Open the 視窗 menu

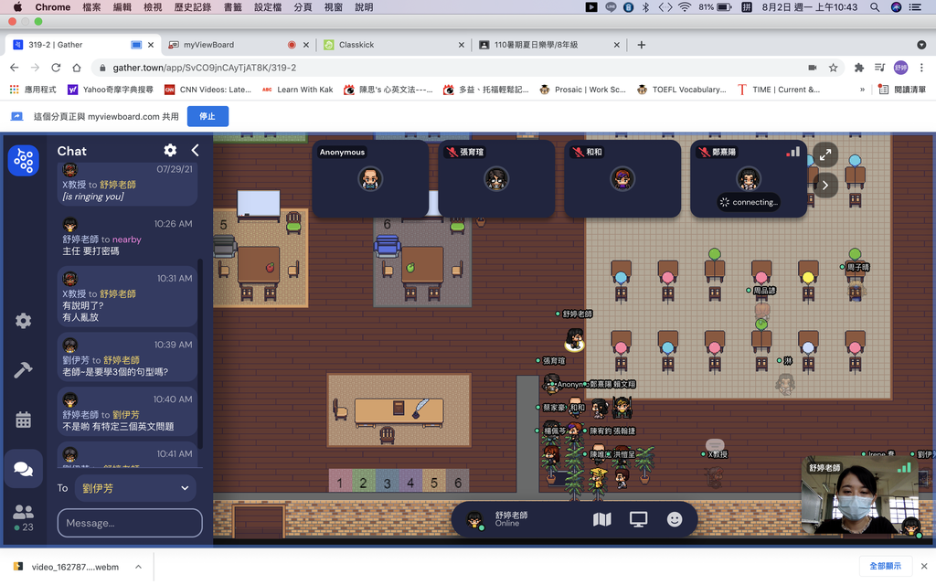(x=333, y=7)
